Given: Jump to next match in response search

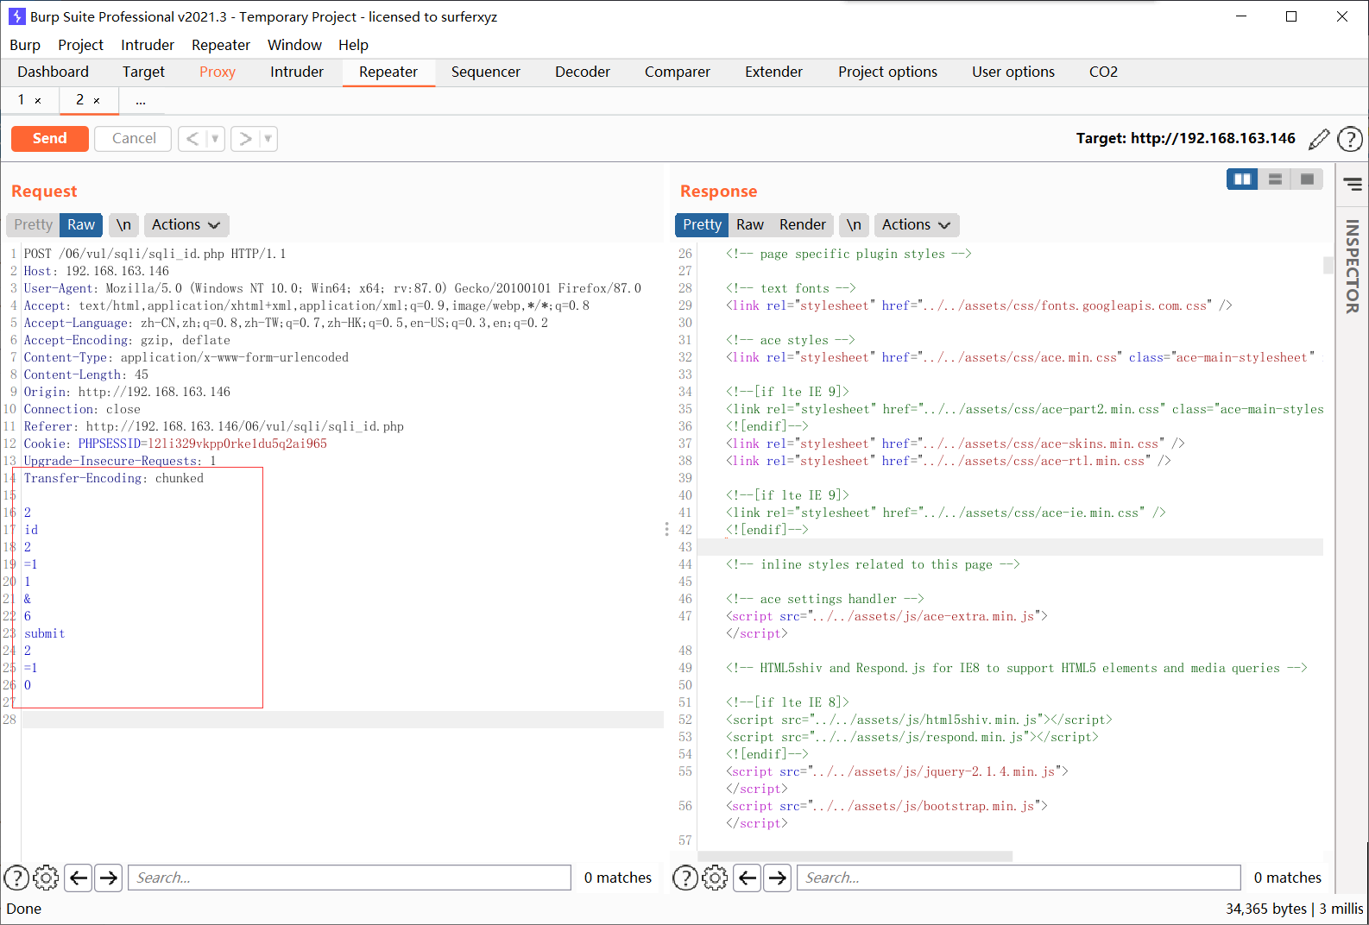Looking at the screenshot, I should point(777,878).
